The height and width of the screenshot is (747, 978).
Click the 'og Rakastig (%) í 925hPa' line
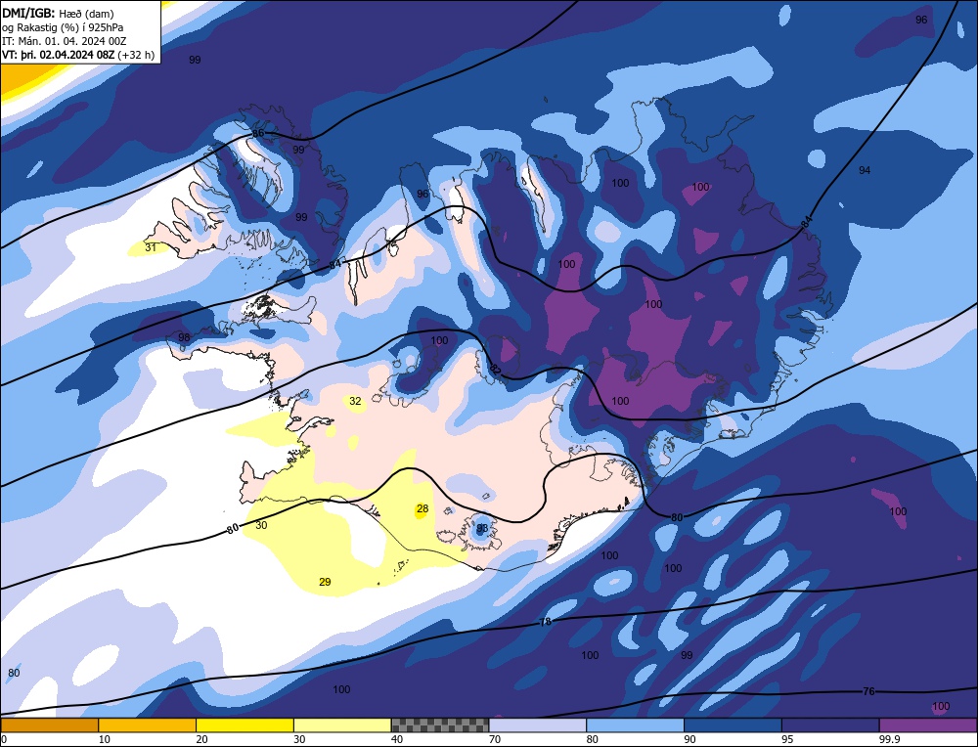[x=63, y=26]
